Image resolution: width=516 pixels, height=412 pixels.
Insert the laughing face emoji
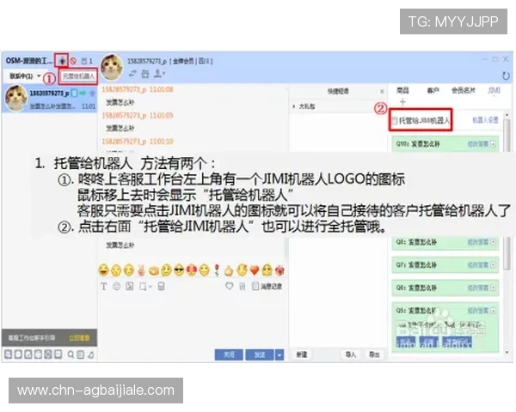(104, 270)
